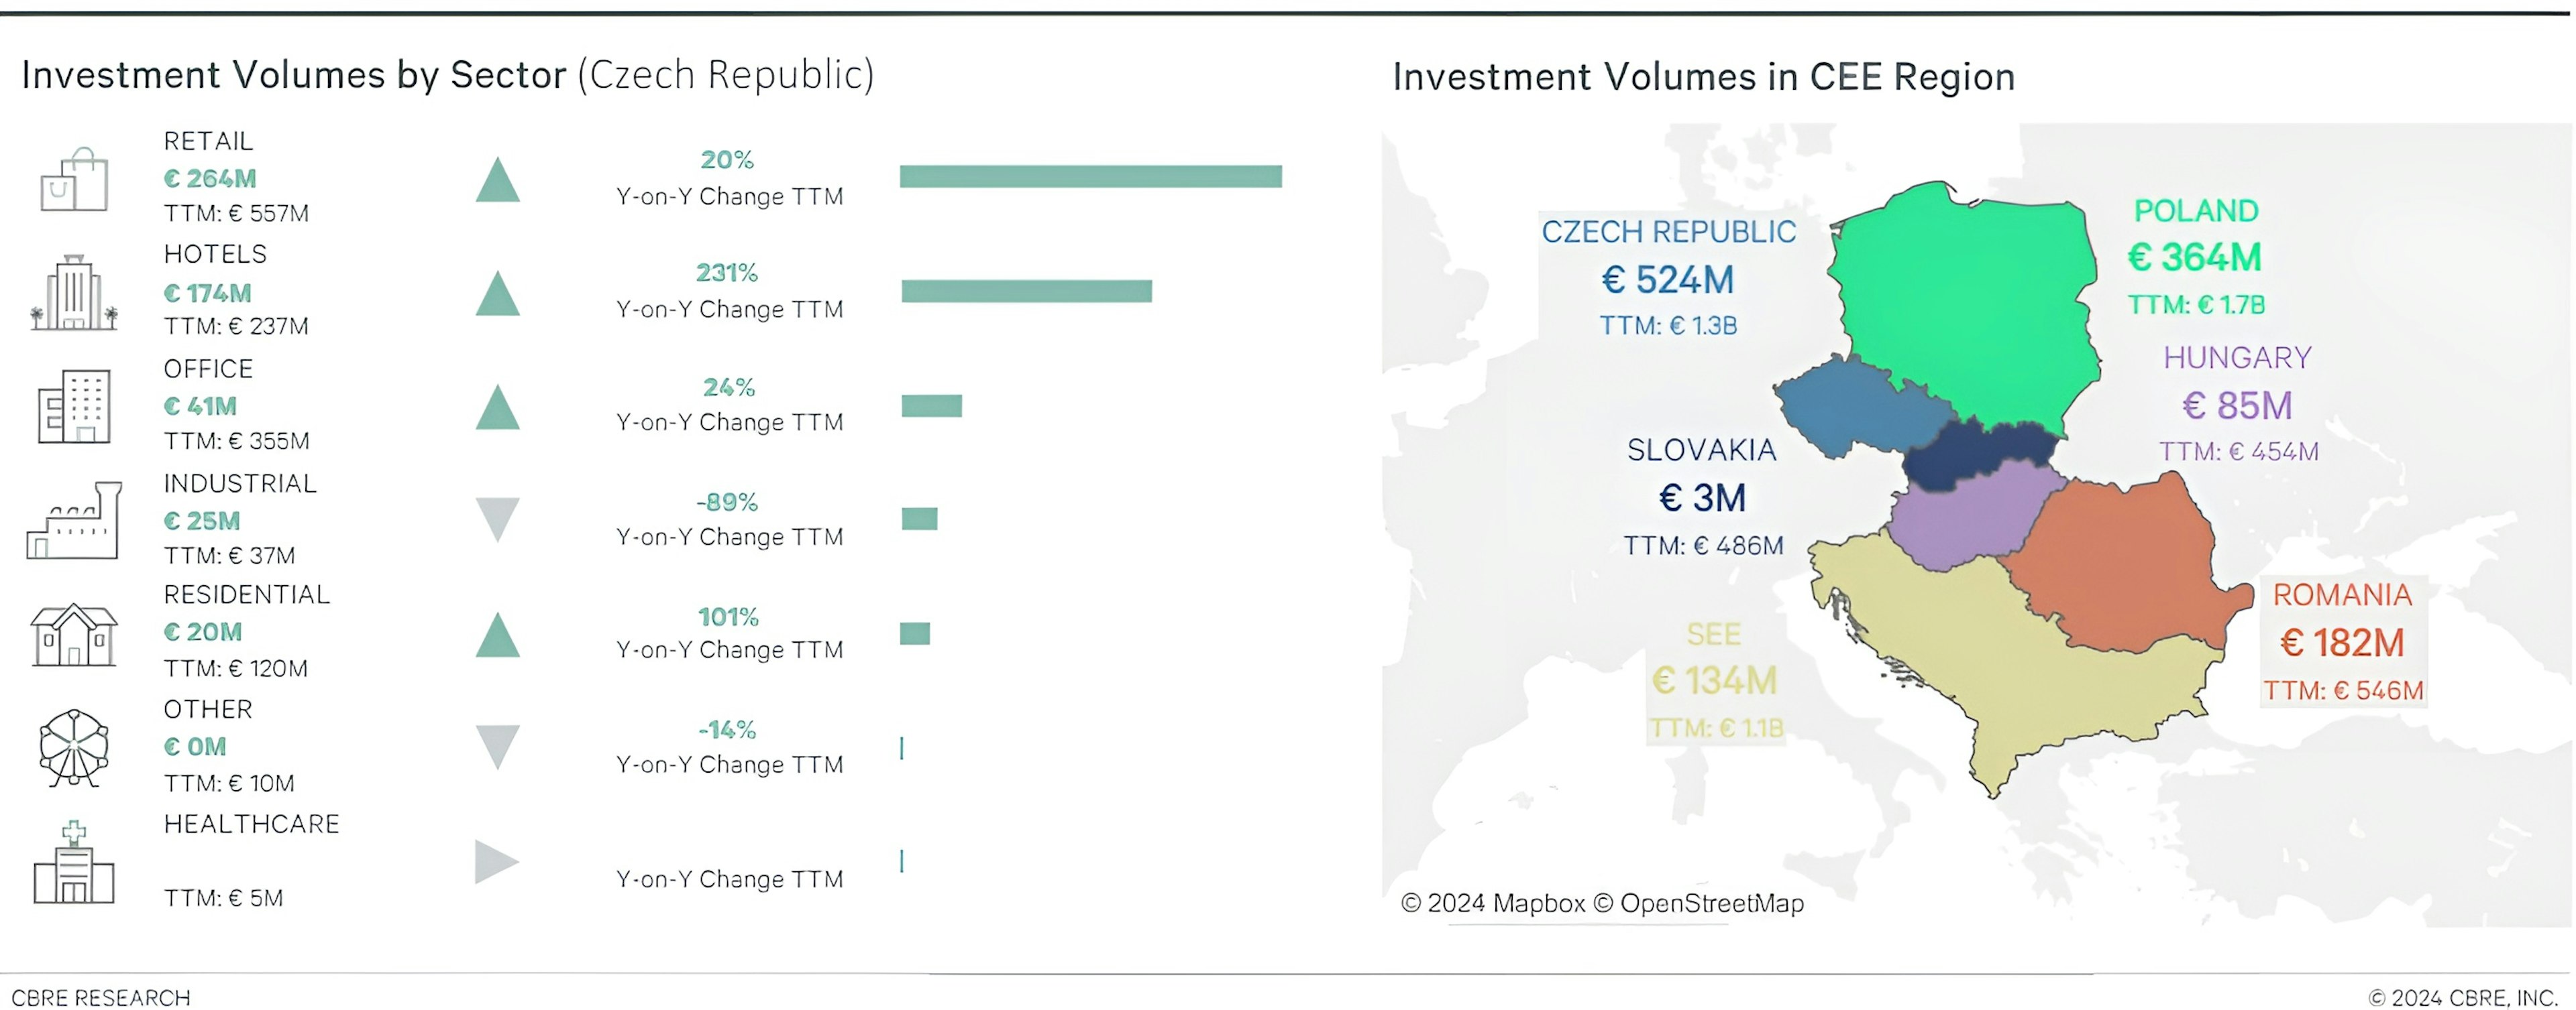Click Industrial -89% change figure
This screenshot has height=1010, width=2576.
click(x=727, y=501)
